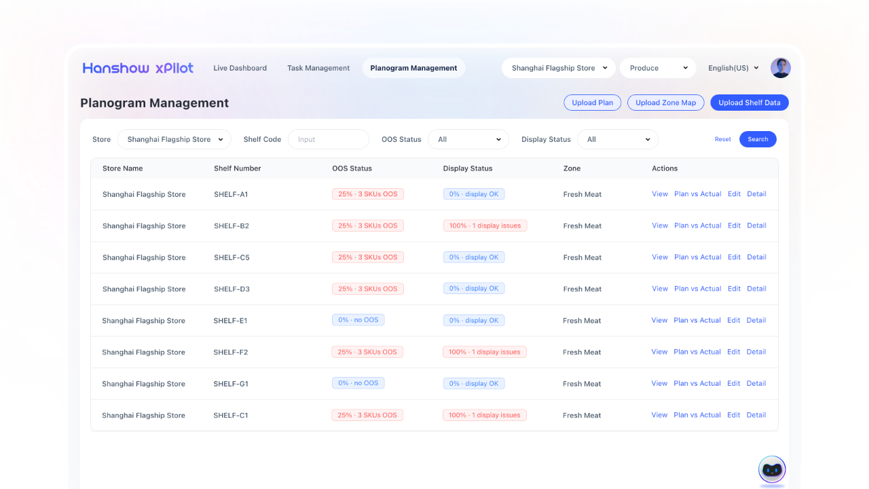Click SHELF-G1 '0% · display OK' badge

(x=473, y=383)
